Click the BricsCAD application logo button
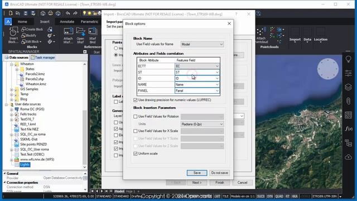The height and width of the screenshot is (201, 357). [8, 22]
